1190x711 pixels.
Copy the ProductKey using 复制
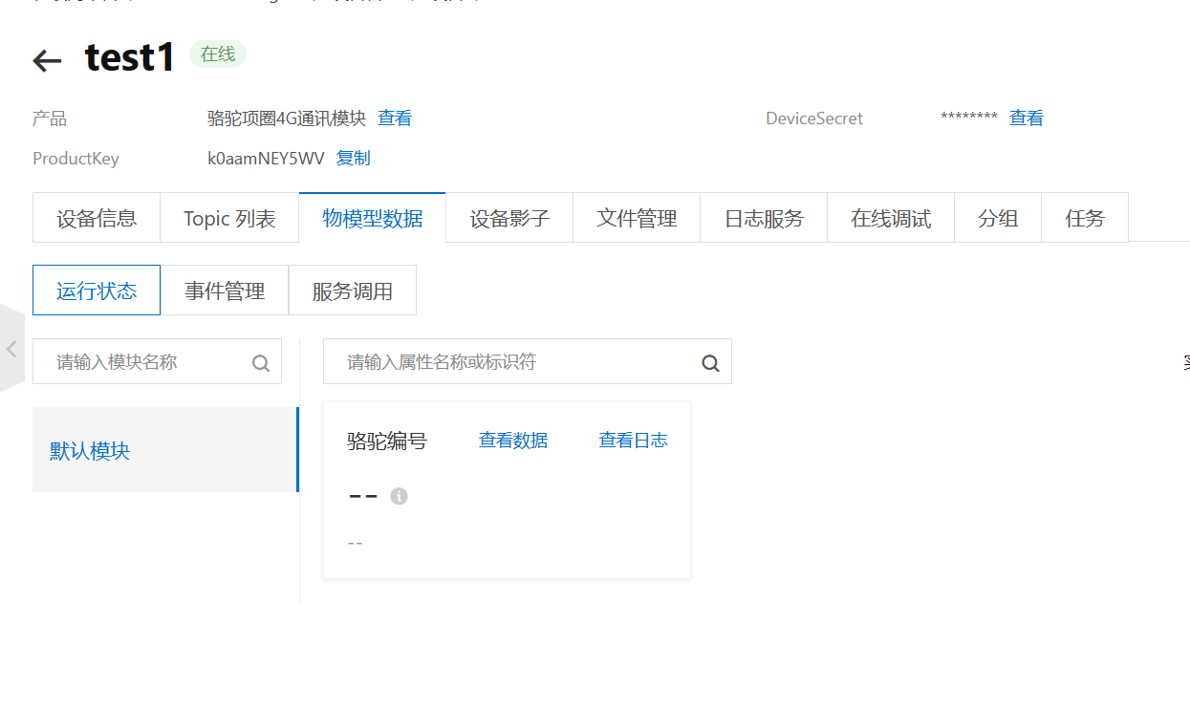click(x=354, y=159)
